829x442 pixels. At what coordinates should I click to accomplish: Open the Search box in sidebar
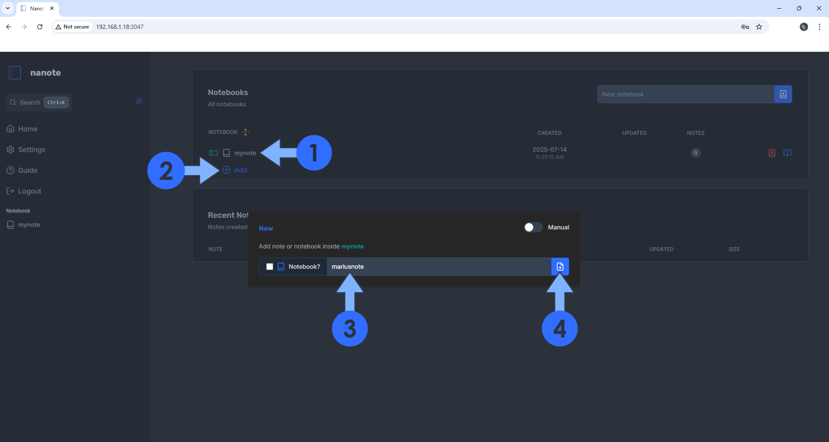39,102
